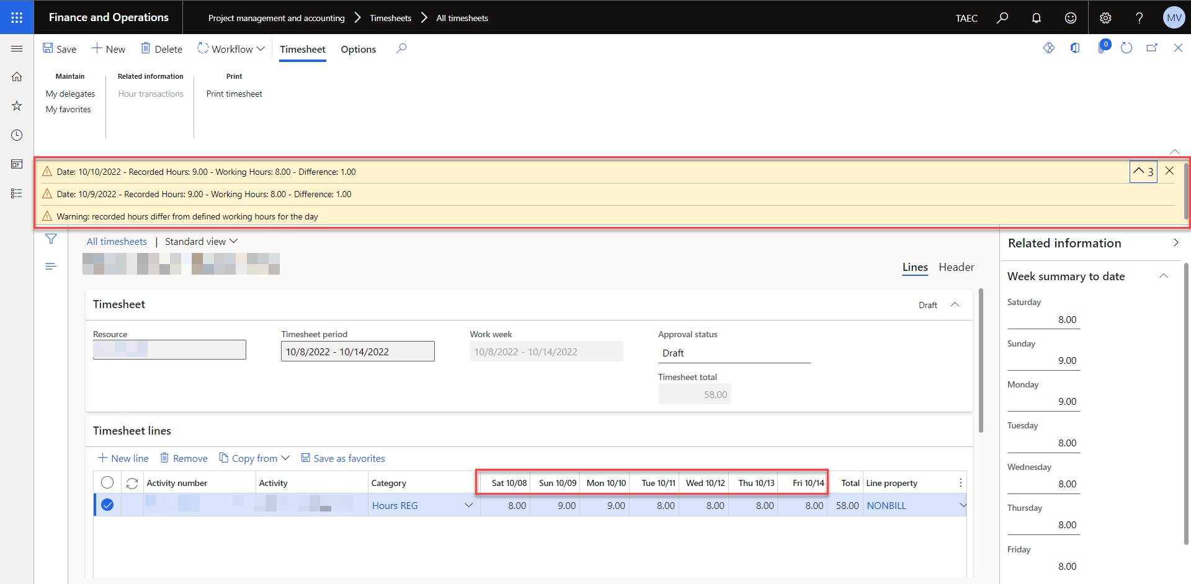Click Project management and accounting breadcrumb

(277, 18)
